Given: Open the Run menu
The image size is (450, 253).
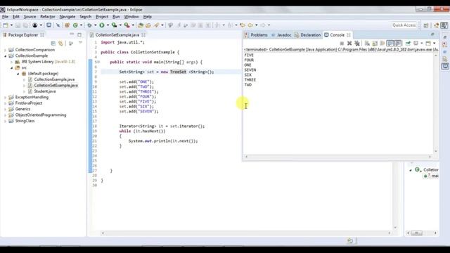Looking at the screenshot, I should [116, 17].
